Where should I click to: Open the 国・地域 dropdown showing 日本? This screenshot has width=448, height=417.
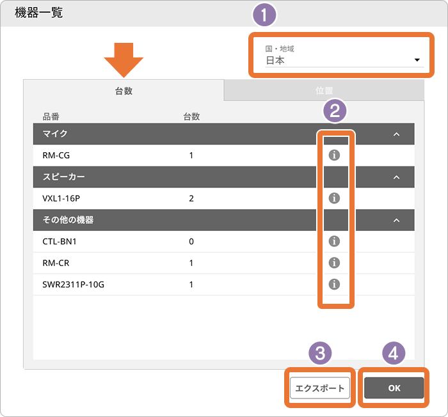pyautogui.click(x=344, y=56)
